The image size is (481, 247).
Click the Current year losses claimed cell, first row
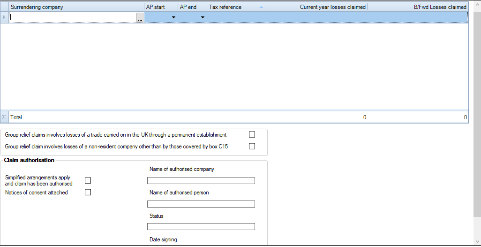(316, 17)
